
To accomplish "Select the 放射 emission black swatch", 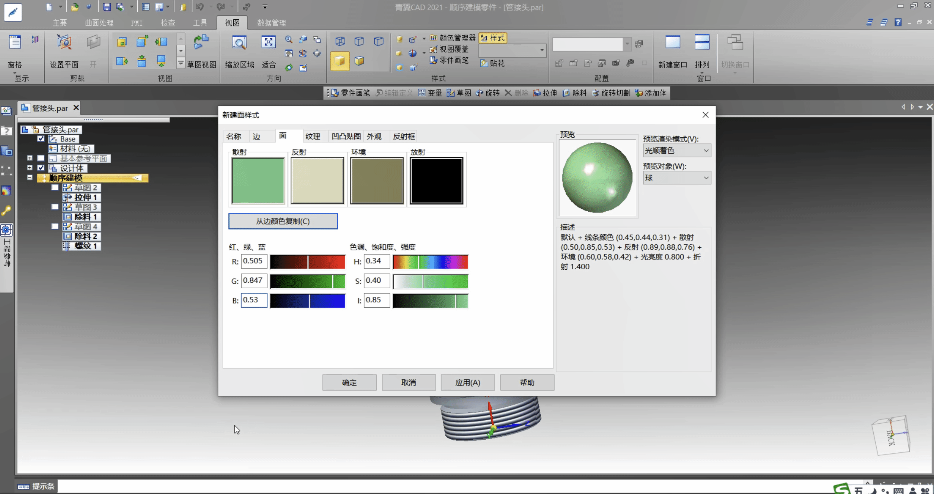I will click(436, 180).
